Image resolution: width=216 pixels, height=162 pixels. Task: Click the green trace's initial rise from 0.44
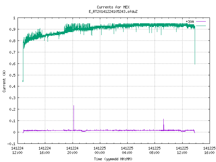pyautogui.click(x=23, y=62)
